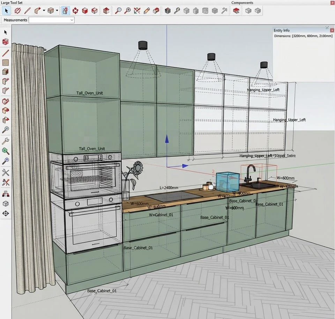Viewport: 335px width, 319px height.
Task: Click the hammer icon in the top toolbar
Action: tap(224, 11)
